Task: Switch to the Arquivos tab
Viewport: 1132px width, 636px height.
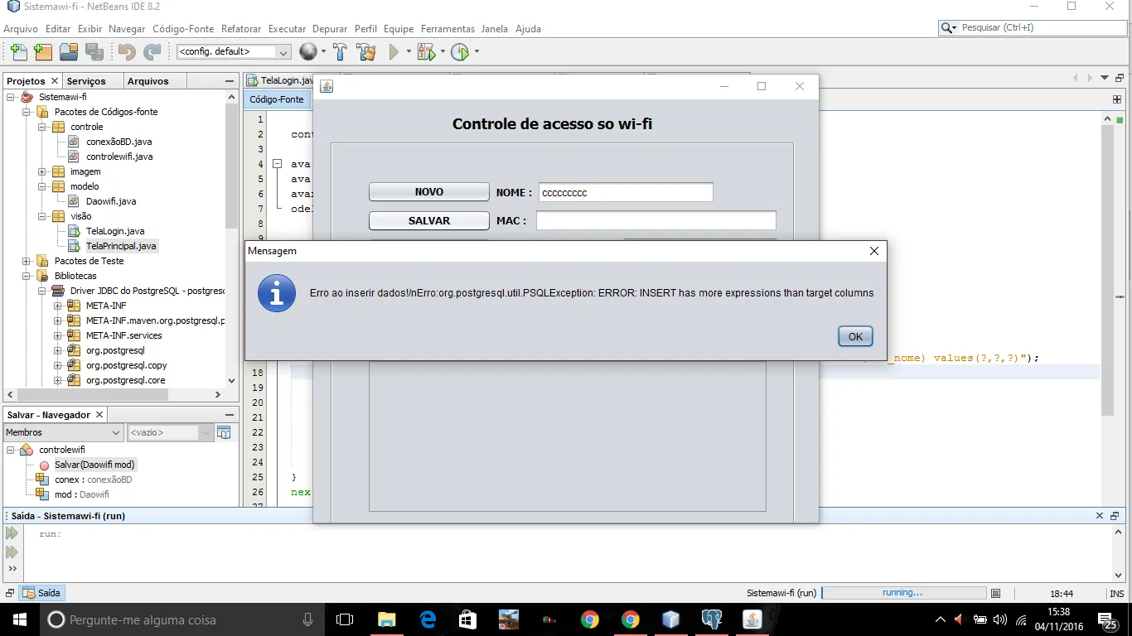Action: point(148,81)
